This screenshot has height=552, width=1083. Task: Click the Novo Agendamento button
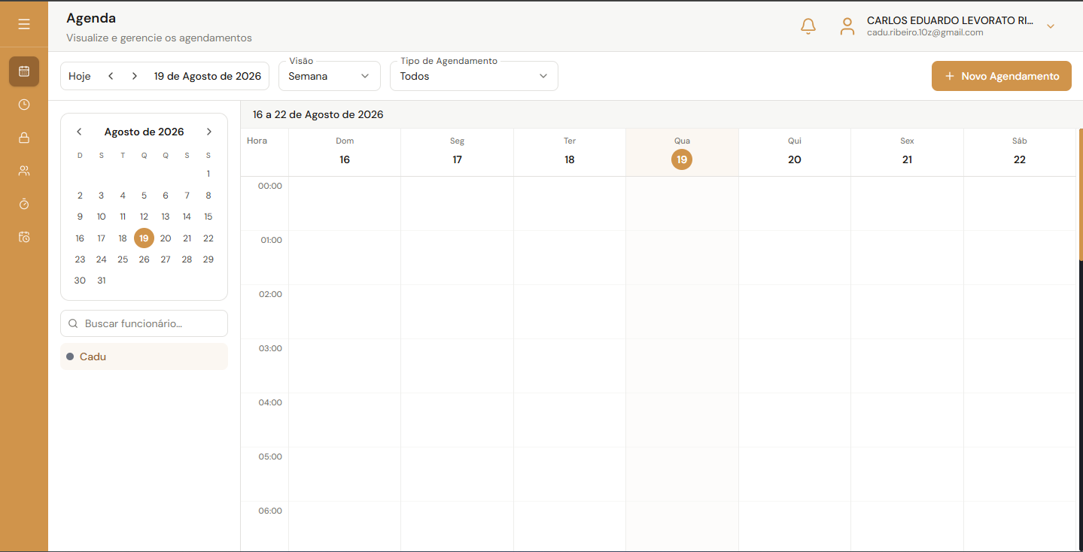point(1002,76)
